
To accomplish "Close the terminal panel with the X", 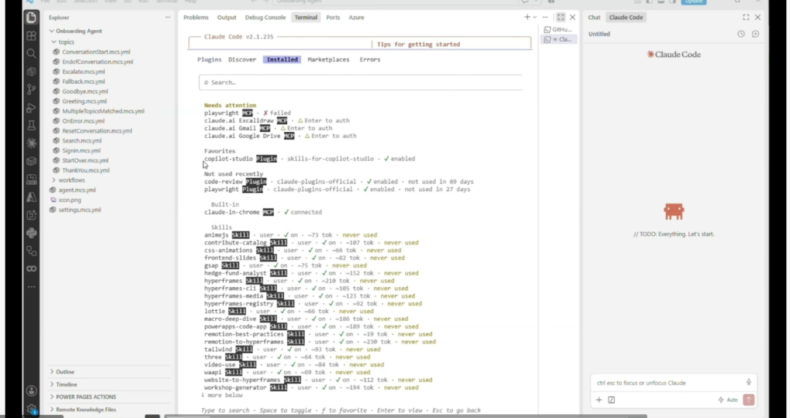I will (x=572, y=17).
